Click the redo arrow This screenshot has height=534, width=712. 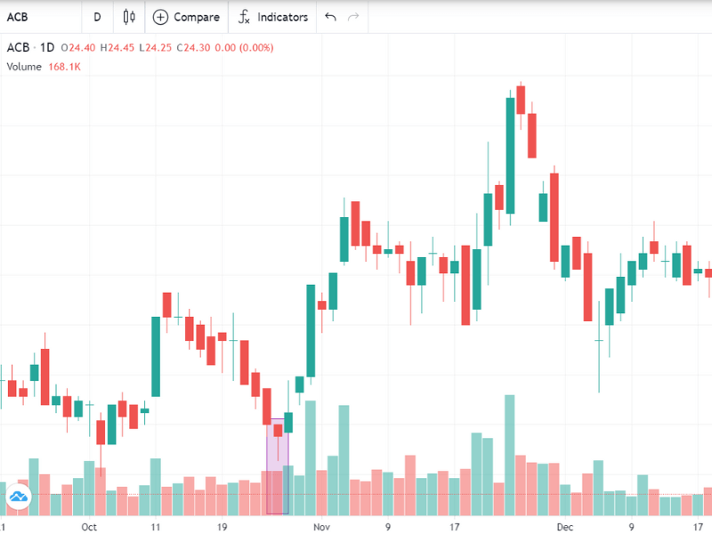point(353,17)
